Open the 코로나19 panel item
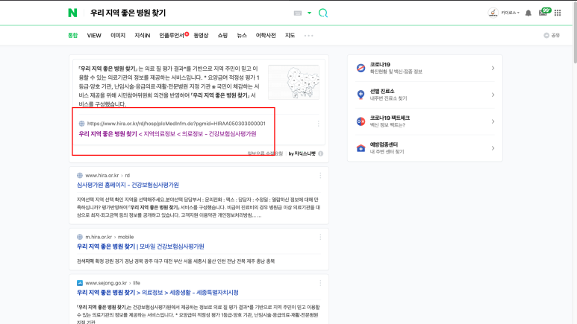The width and height of the screenshot is (577, 324). click(x=425, y=68)
